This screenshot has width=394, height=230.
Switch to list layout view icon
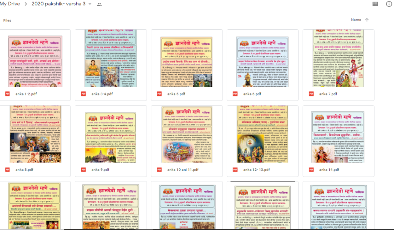[x=375, y=4]
